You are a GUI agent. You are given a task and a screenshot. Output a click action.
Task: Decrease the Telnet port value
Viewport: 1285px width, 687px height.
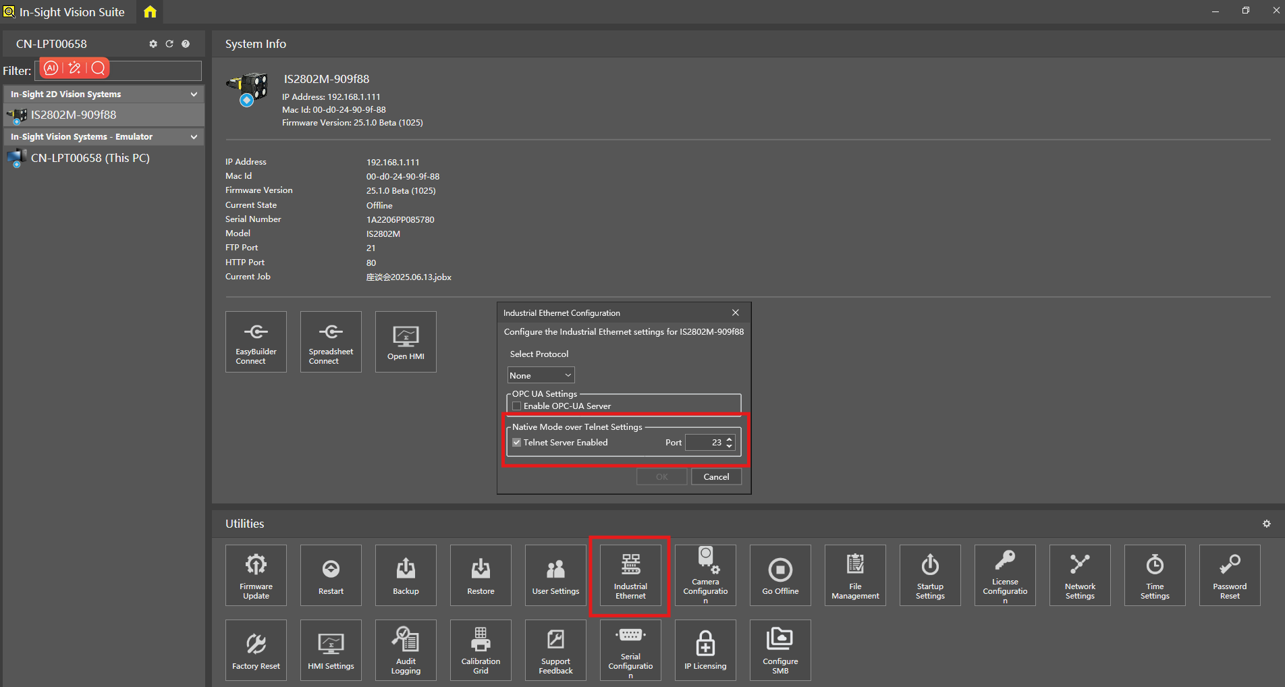click(x=729, y=446)
